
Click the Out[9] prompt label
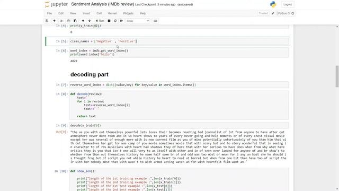pyautogui.click(x=62, y=132)
